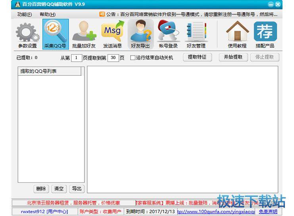Click the 停止提取 button

point(265,57)
